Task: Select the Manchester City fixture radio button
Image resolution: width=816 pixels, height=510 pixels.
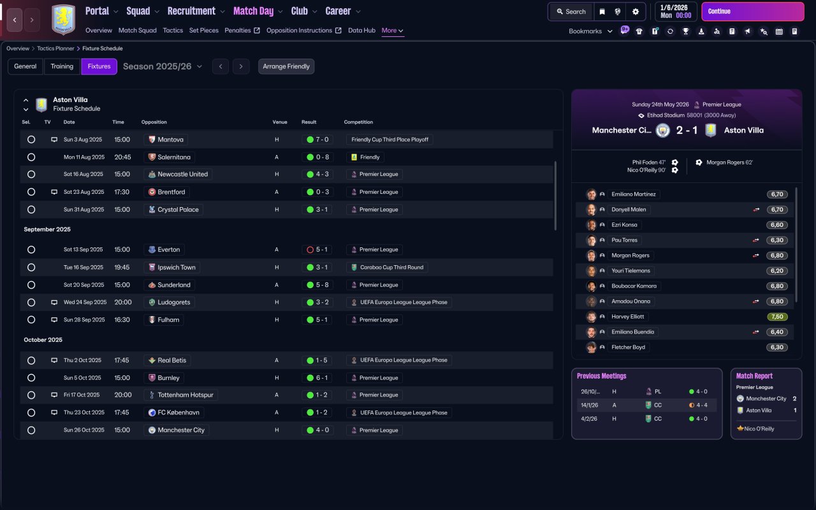Action: point(31,430)
